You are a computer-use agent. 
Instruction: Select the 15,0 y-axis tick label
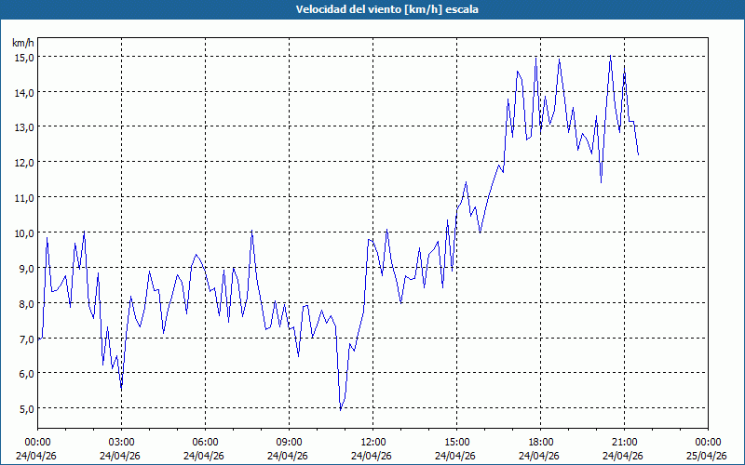[x=23, y=57]
